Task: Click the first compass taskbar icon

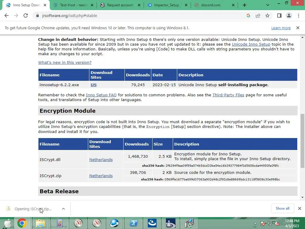Action: 78,223
